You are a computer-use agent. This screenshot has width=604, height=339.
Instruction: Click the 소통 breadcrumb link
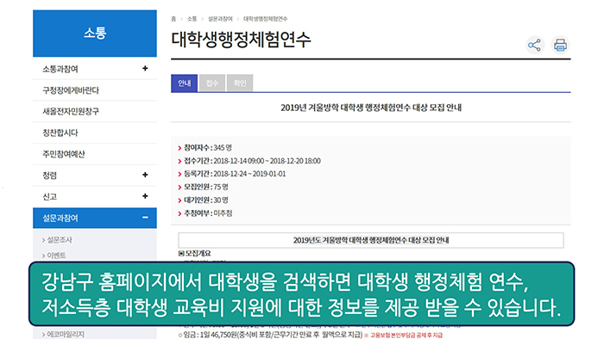(x=192, y=19)
